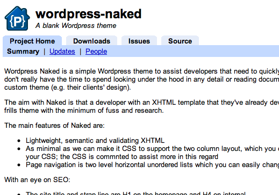
Task: Click the blue house {P} project logo
Action: tap(17, 18)
